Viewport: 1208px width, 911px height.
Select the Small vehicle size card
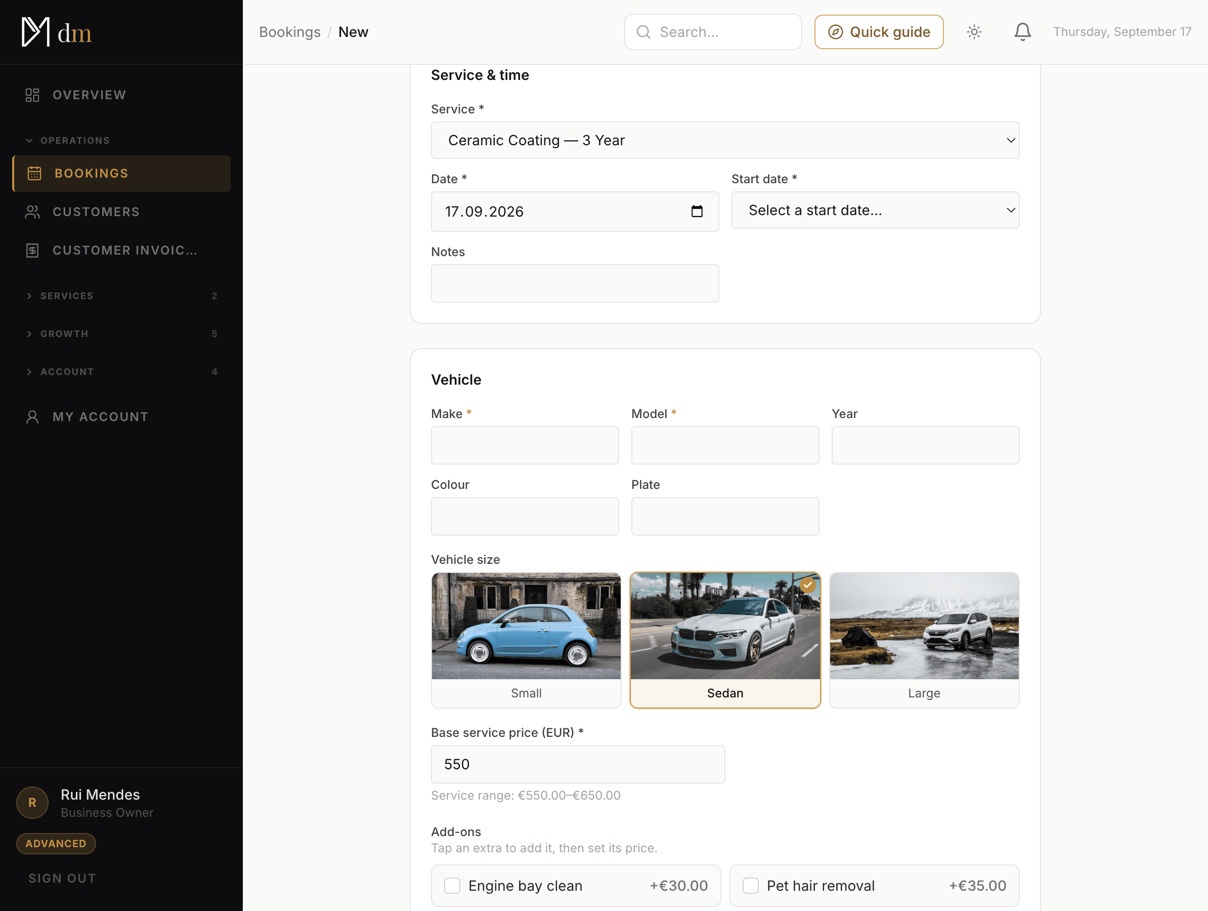point(526,640)
